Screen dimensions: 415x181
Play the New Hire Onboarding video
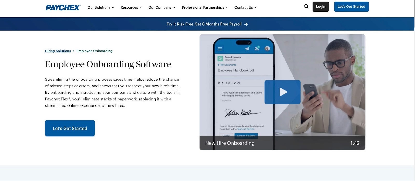(282, 92)
